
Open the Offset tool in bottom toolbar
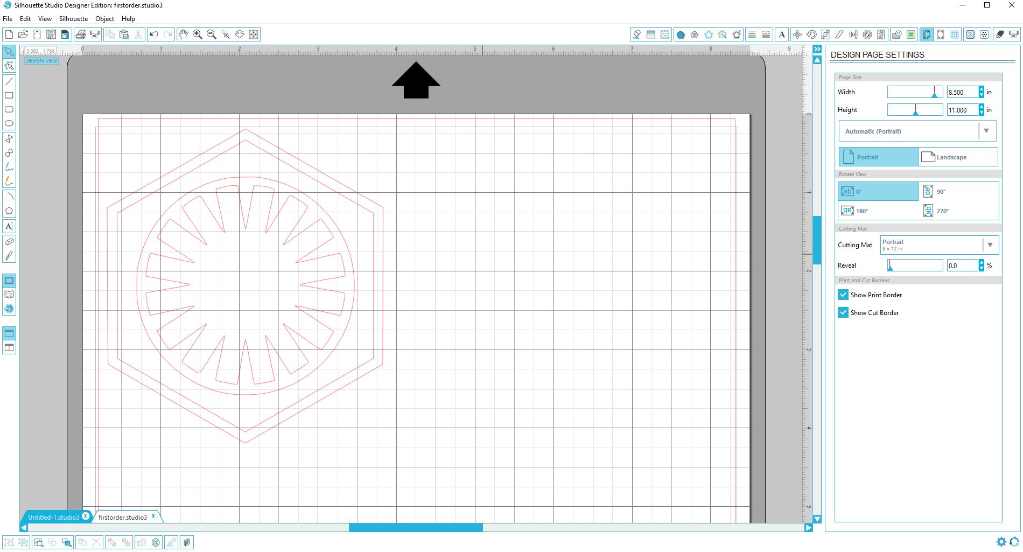coord(156,542)
